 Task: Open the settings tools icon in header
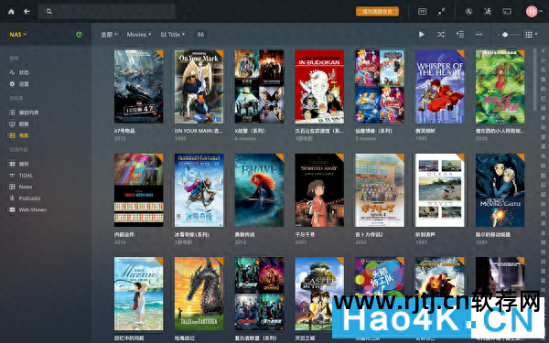coord(488,12)
